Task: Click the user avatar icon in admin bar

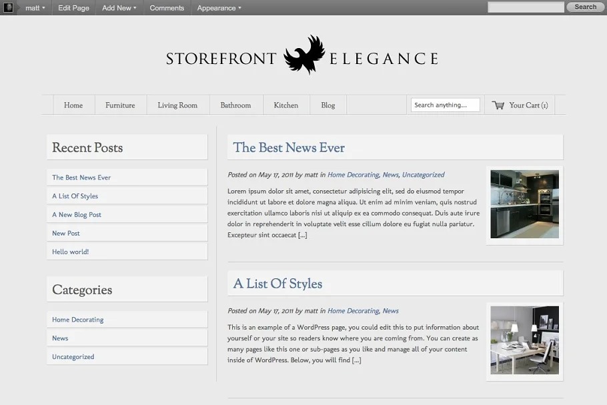Action: (8, 8)
